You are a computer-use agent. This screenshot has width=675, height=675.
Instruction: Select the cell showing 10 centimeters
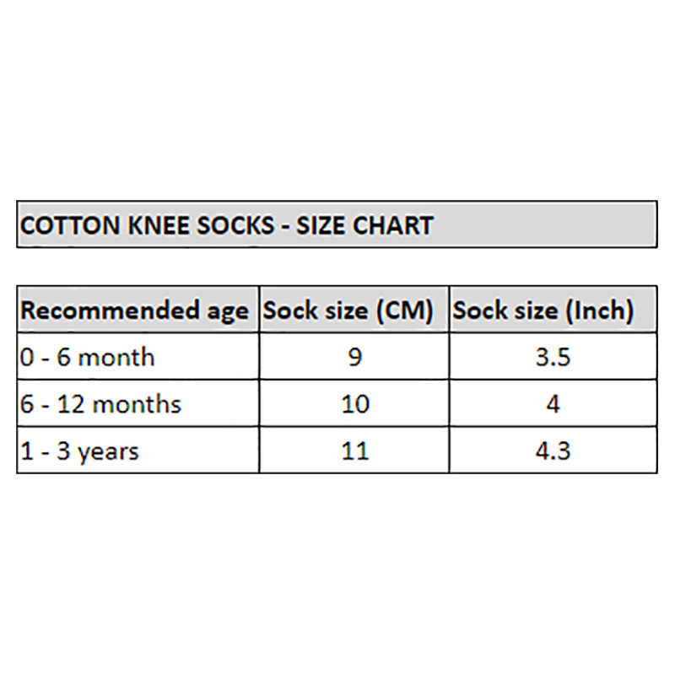[x=354, y=403]
